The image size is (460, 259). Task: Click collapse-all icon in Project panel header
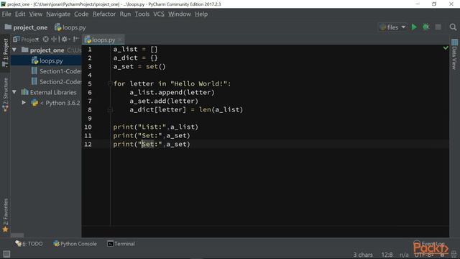54,39
